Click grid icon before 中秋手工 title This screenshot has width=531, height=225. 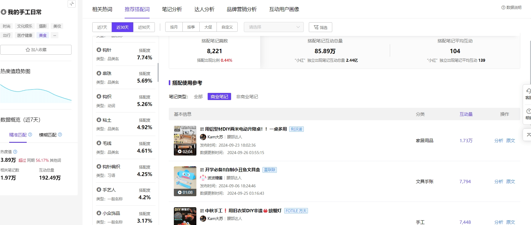(x=202, y=211)
